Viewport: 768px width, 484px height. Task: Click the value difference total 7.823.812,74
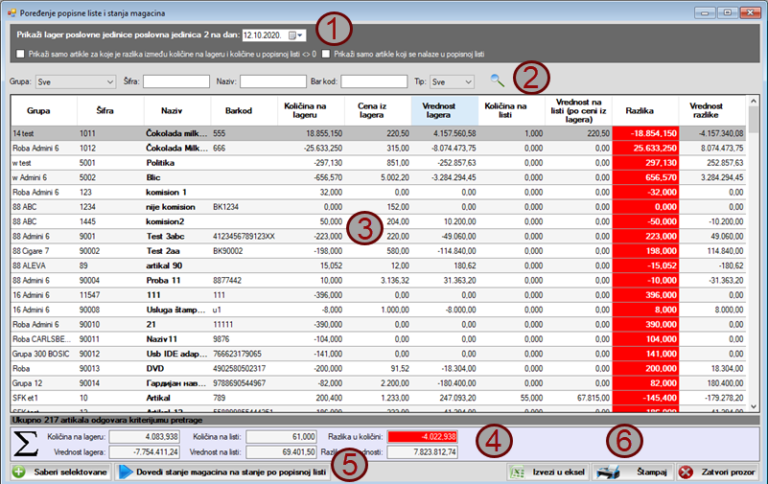tap(422, 452)
